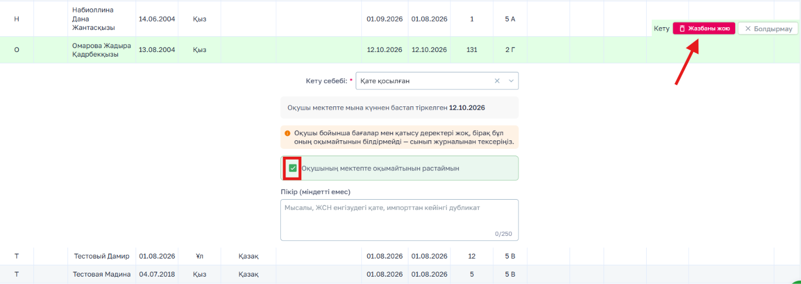Click the orange warning info icon
The image size is (801, 284).
point(288,133)
